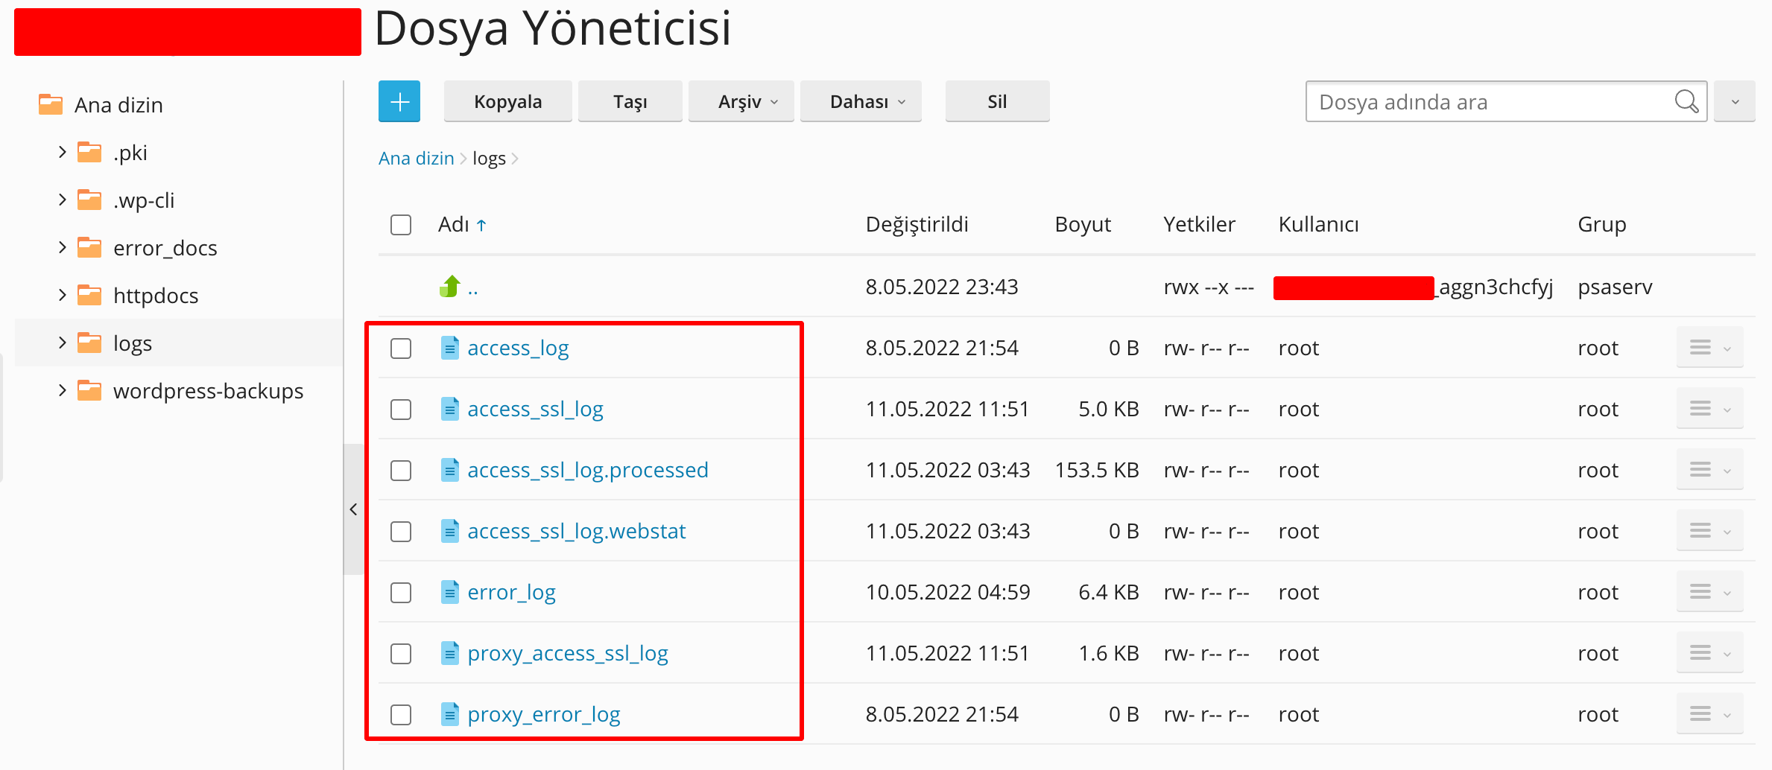
Task: Expand the httpdocs folder chevron
Action: 62,295
